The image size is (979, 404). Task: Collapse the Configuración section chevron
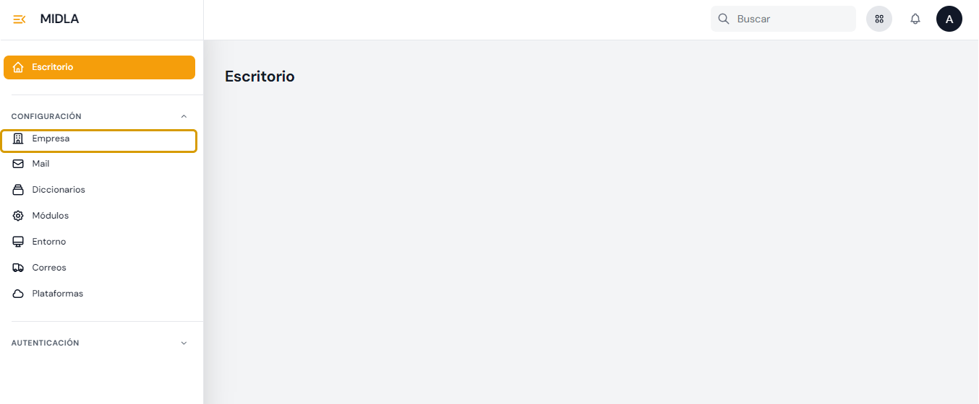click(x=184, y=116)
